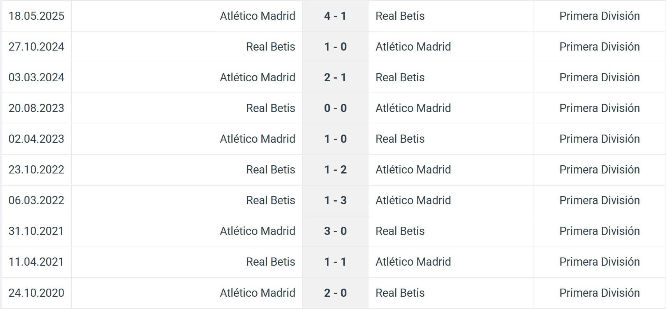Click the date 24.10.2020 cell
Screen dimensions: 666x310
(36, 292)
